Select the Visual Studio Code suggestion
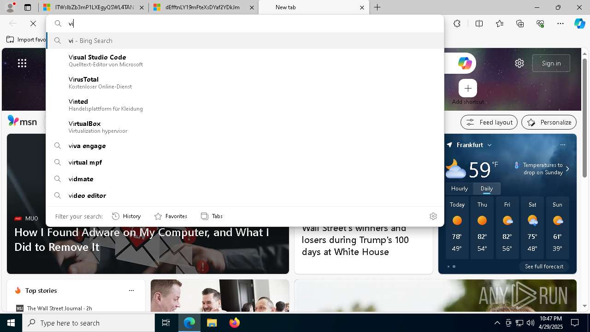This screenshot has height=332, width=590. [245, 60]
